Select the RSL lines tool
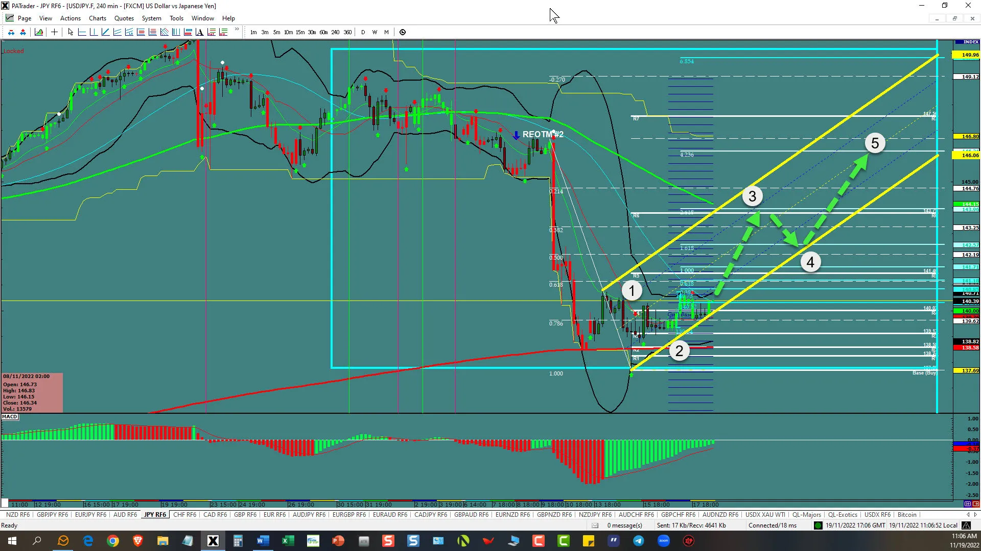 223,32
